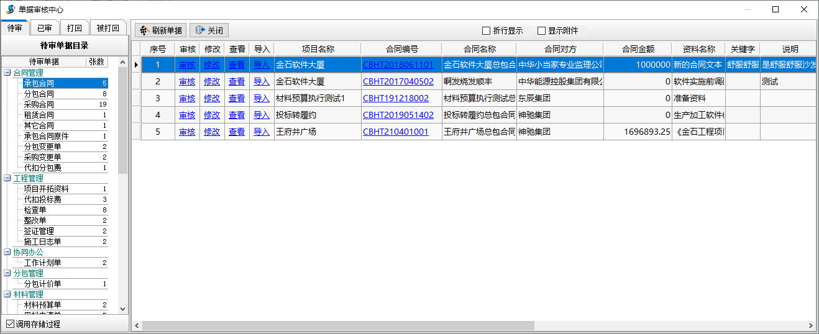Select 签证管理 under 工程管理
This screenshot has height=334, width=819.
(x=39, y=231)
